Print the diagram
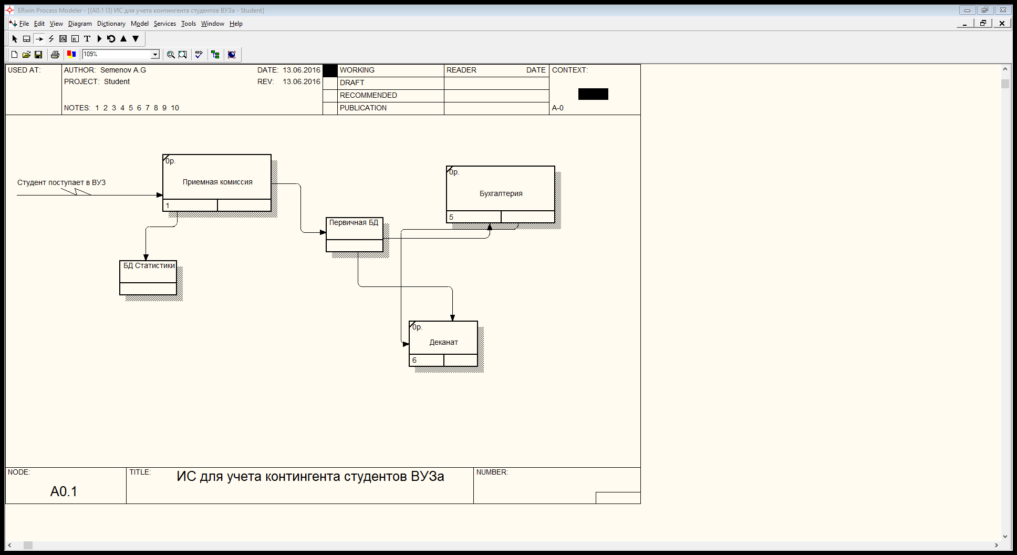This screenshot has width=1017, height=555. (55, 55)
